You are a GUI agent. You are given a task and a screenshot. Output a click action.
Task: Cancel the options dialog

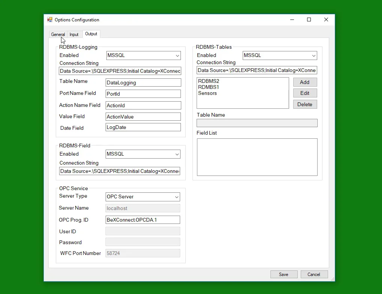click(314, 274)
